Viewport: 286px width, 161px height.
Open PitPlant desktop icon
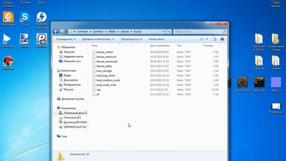coord(42,41)
